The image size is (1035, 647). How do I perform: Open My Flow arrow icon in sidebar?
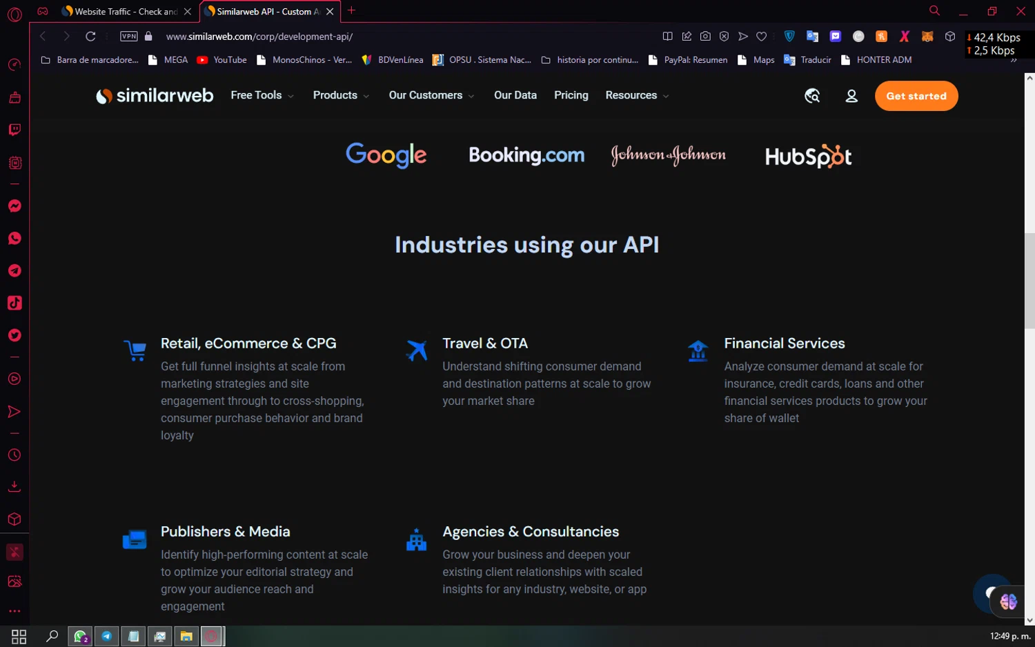14,412
